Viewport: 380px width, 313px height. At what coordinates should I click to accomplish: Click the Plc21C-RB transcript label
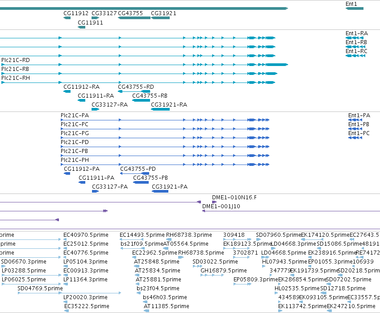click(15, 69)
